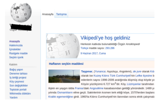The height and width of the screenshot is (101, 161).
Task: Follow the Fransa link
Action: click(79, 88)
